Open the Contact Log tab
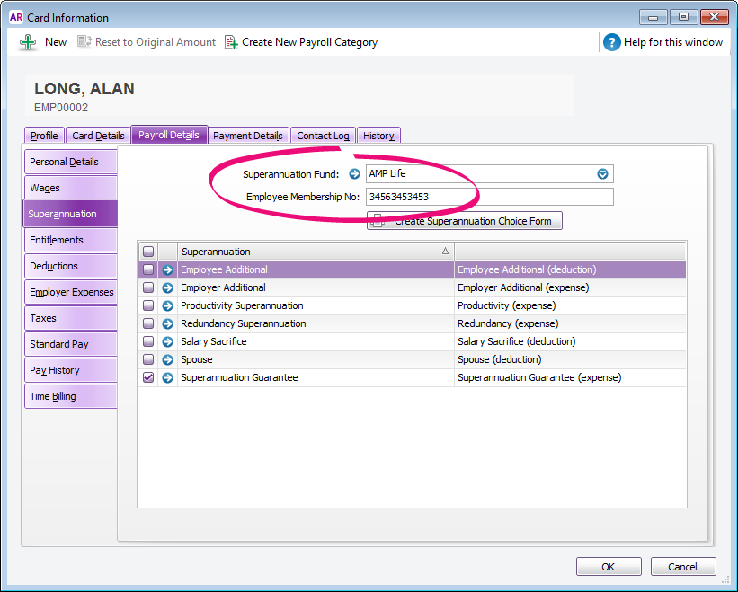 [323, 136]
